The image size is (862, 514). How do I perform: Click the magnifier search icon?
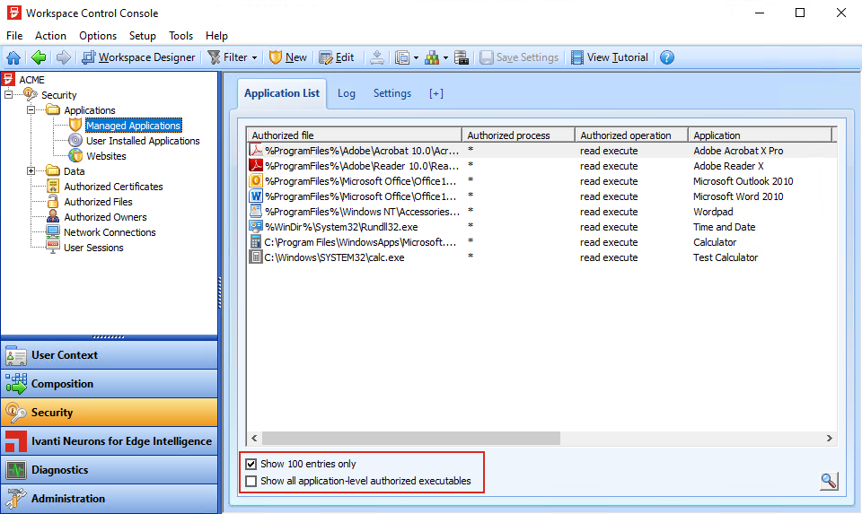829,481
